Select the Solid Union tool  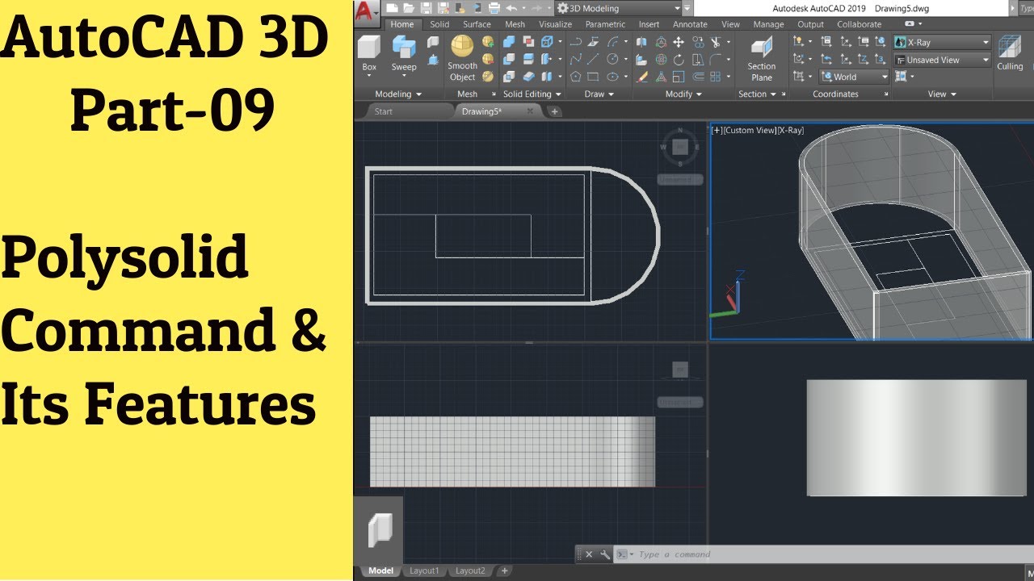(509, 42)
